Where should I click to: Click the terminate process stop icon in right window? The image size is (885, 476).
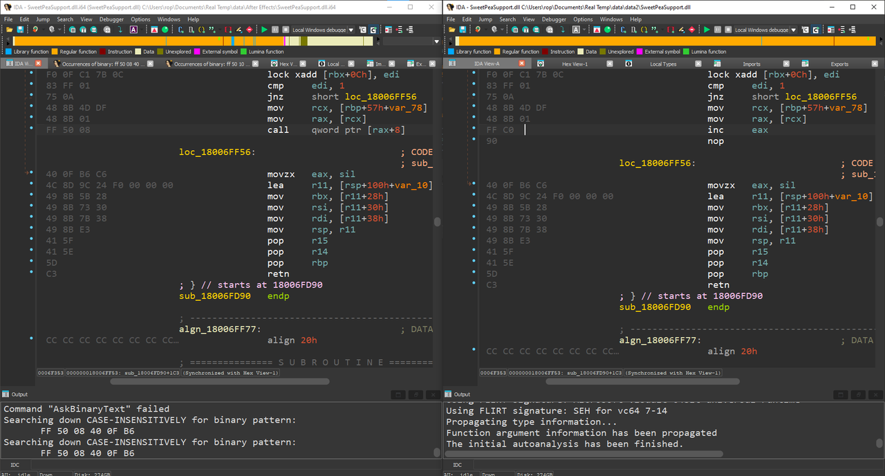pos(728,30)
